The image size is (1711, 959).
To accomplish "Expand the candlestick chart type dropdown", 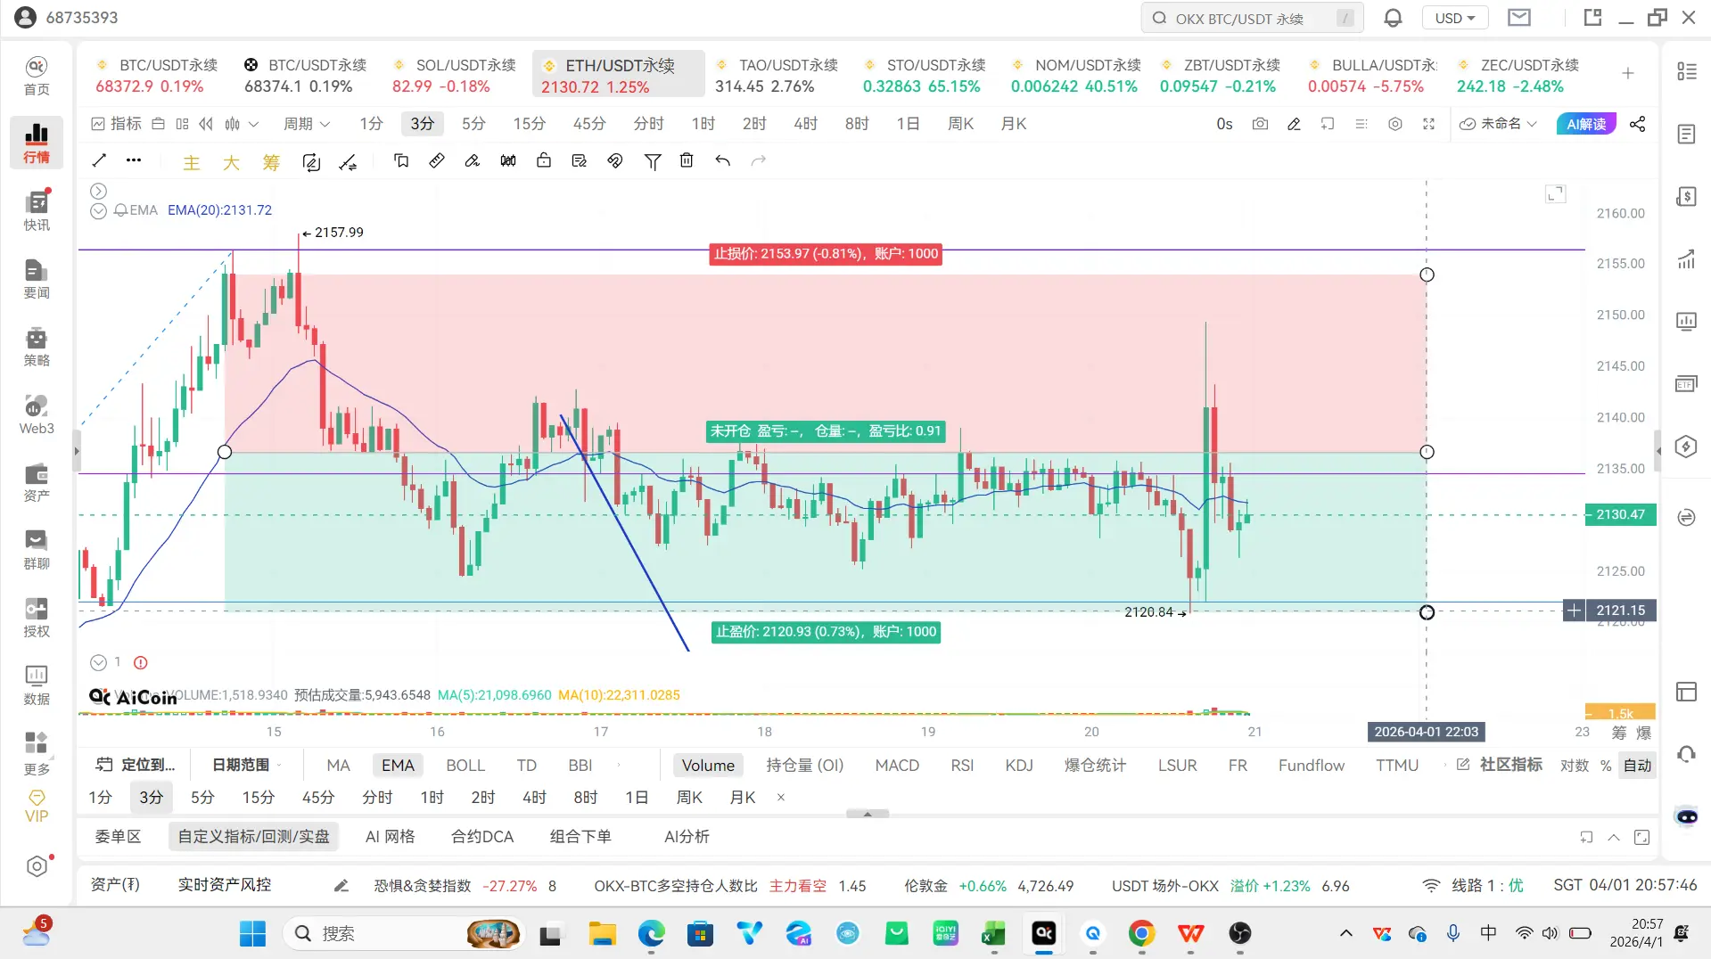I will coord(253,124).
